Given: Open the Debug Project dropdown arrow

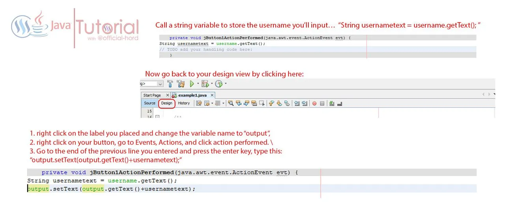Looking at the screenshot, I should tap(212, 84).
